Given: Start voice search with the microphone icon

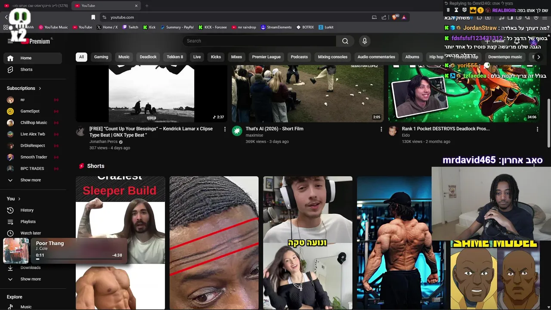Looking at the screenshot, I should pyautogui.click(x=365, y=41).
